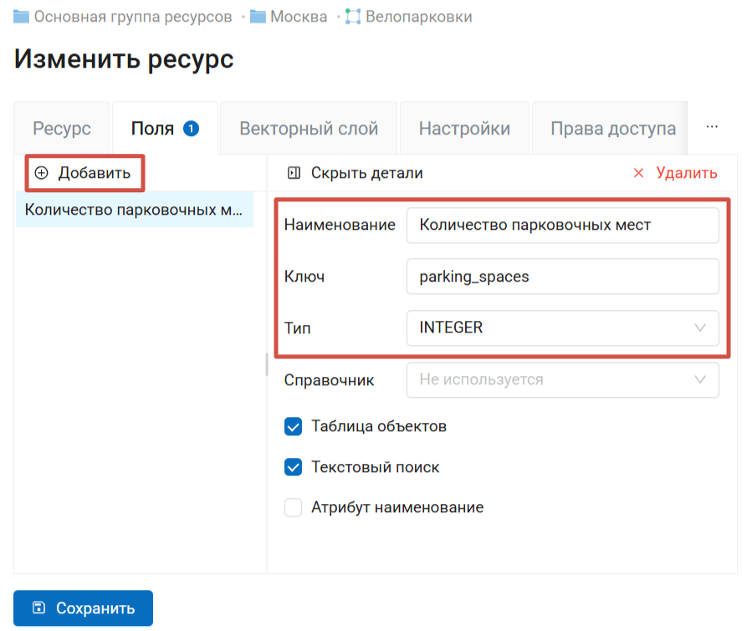
Task: Switch to the Векторный слой tab
Action: (309, 129)
